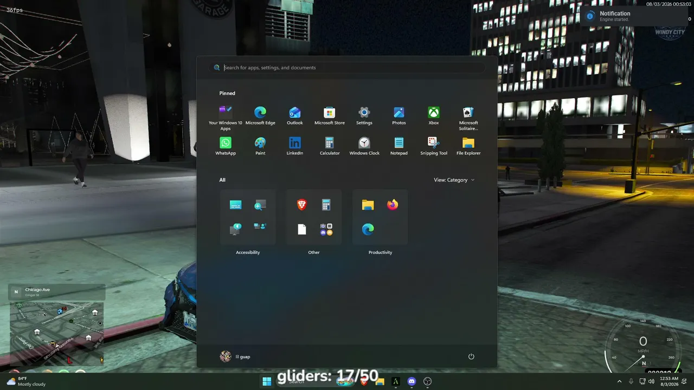Image resolution: width=694 pixels, height=390 pixels.
Task: Open the lll guap user account menu
Action: click(x=235, y=356)
